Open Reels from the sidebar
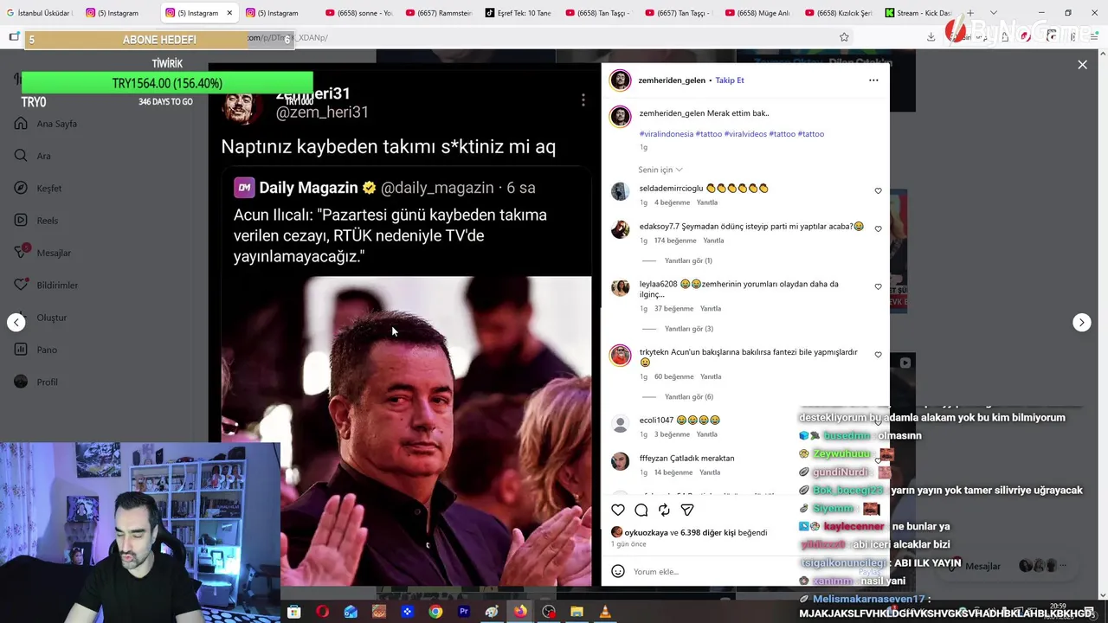1108x623 pixels. pos(37,221)
